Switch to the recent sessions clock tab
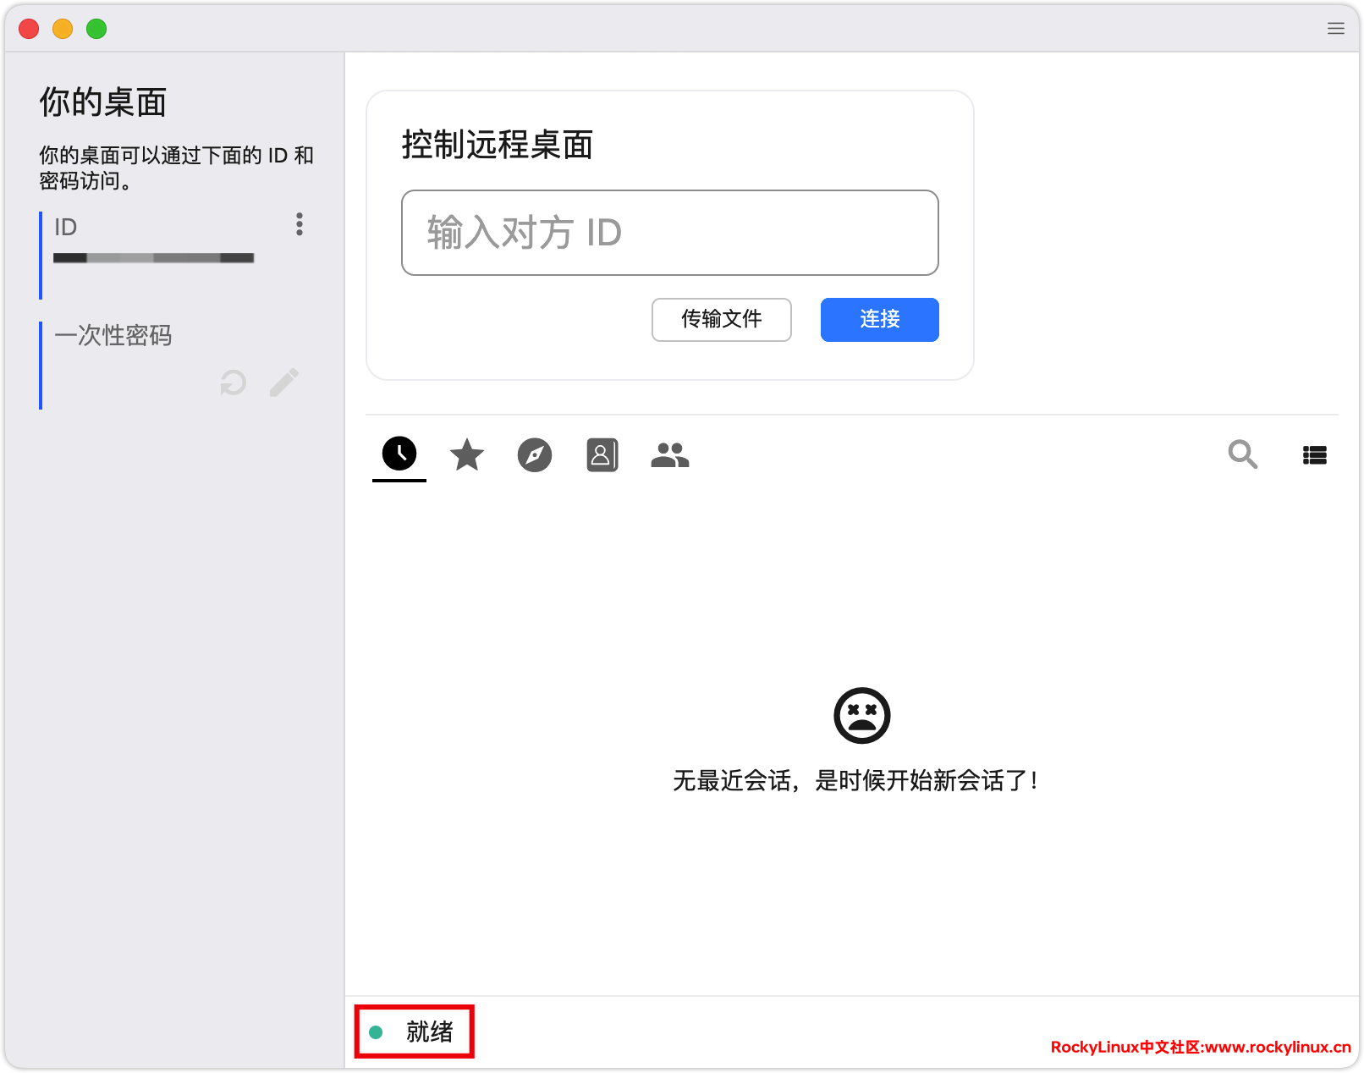Viewport: 1364px width, 1073px height. (x=399, y=454)
